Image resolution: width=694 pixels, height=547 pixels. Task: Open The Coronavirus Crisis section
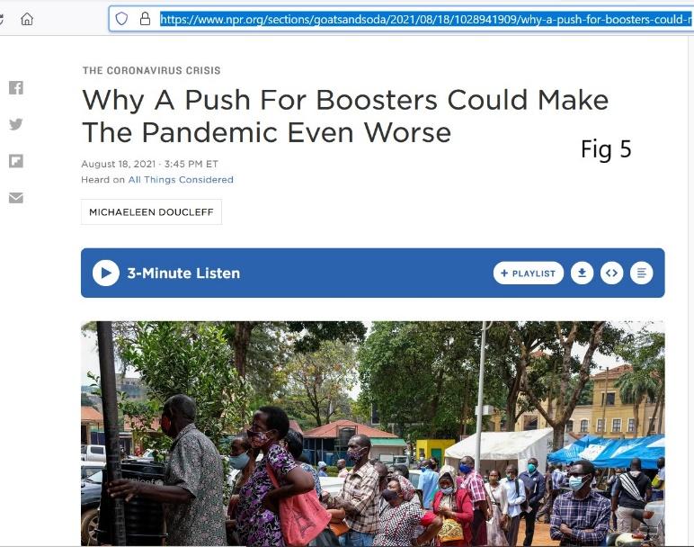tap(151, 70)
